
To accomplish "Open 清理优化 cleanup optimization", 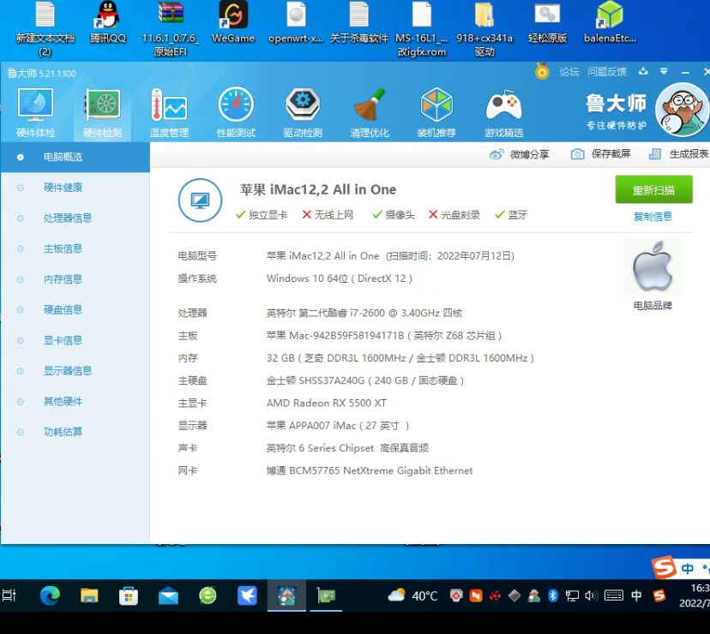I will 369,113.
